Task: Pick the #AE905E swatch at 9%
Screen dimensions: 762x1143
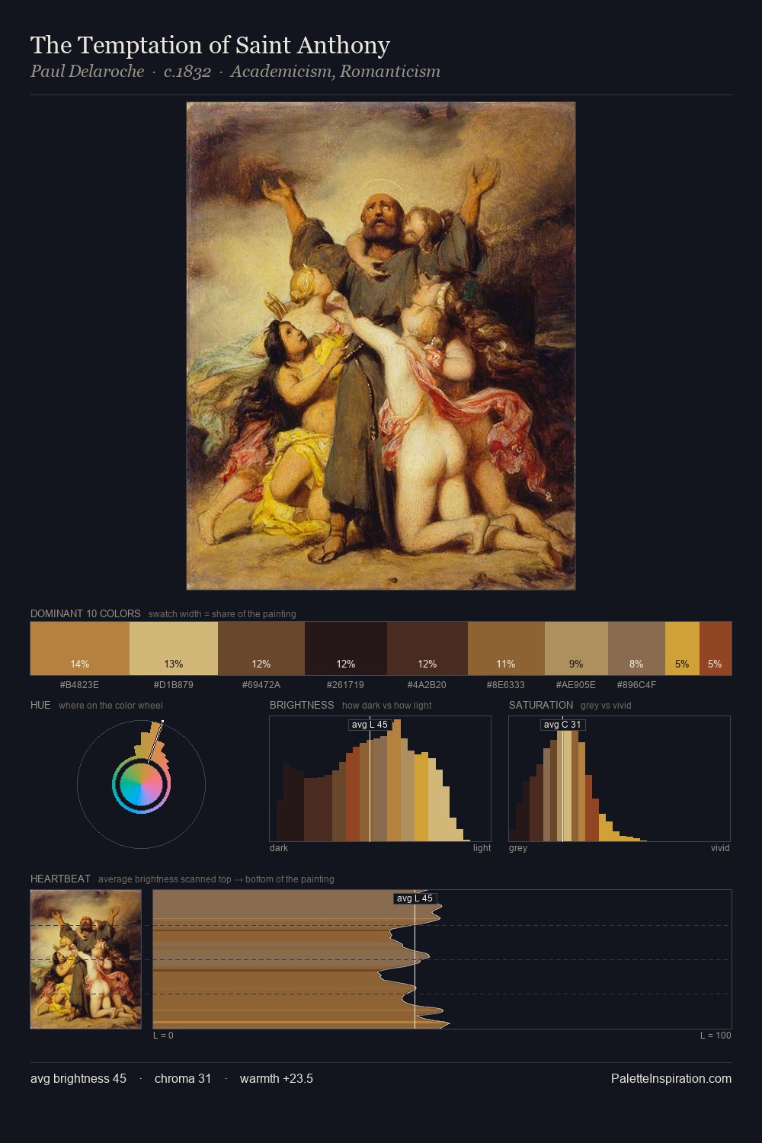Action: (x=576, y=648)
